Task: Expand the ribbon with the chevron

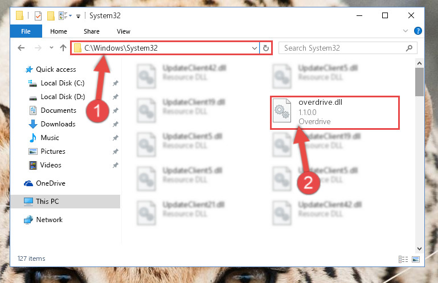Action: (406, 31)
